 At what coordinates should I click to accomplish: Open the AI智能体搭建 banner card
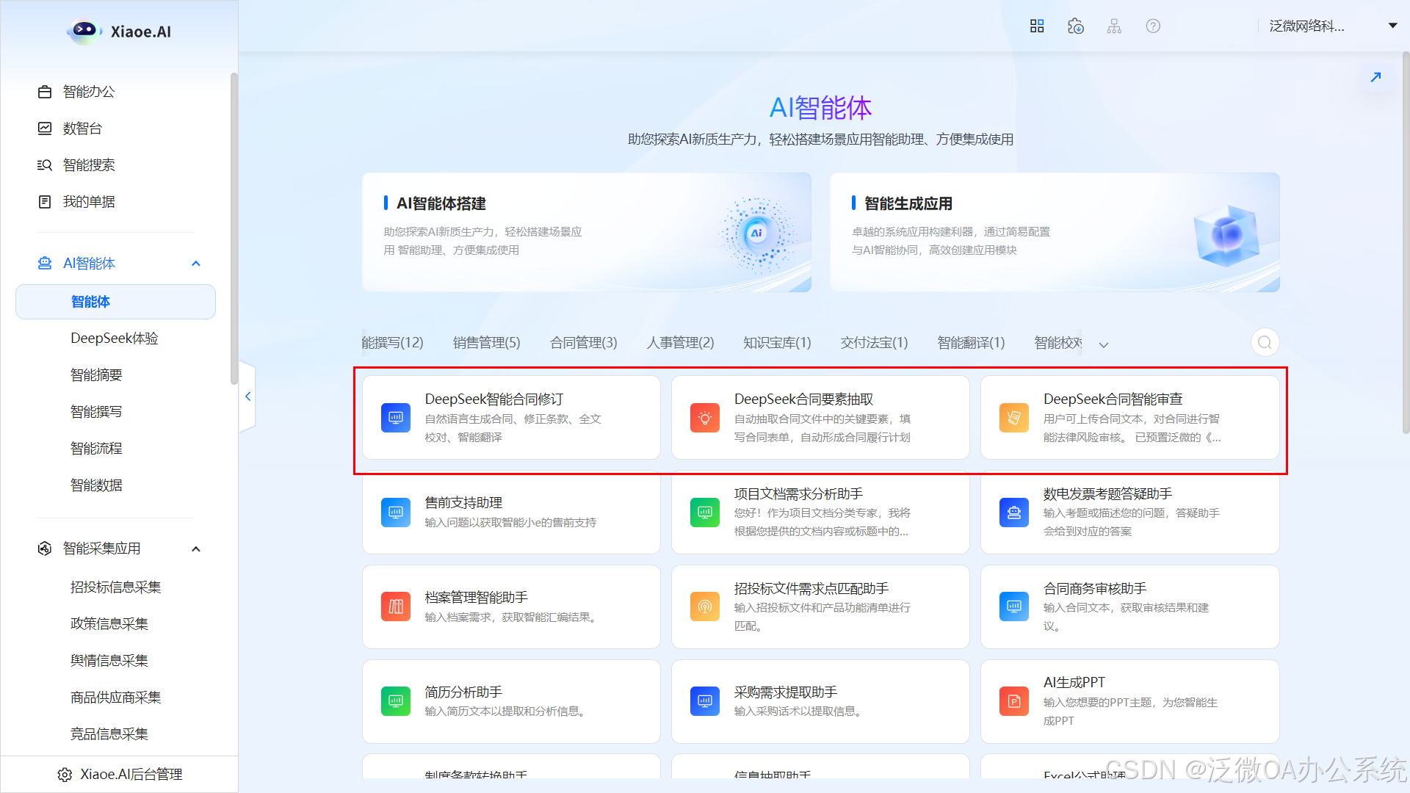point(586,232)
